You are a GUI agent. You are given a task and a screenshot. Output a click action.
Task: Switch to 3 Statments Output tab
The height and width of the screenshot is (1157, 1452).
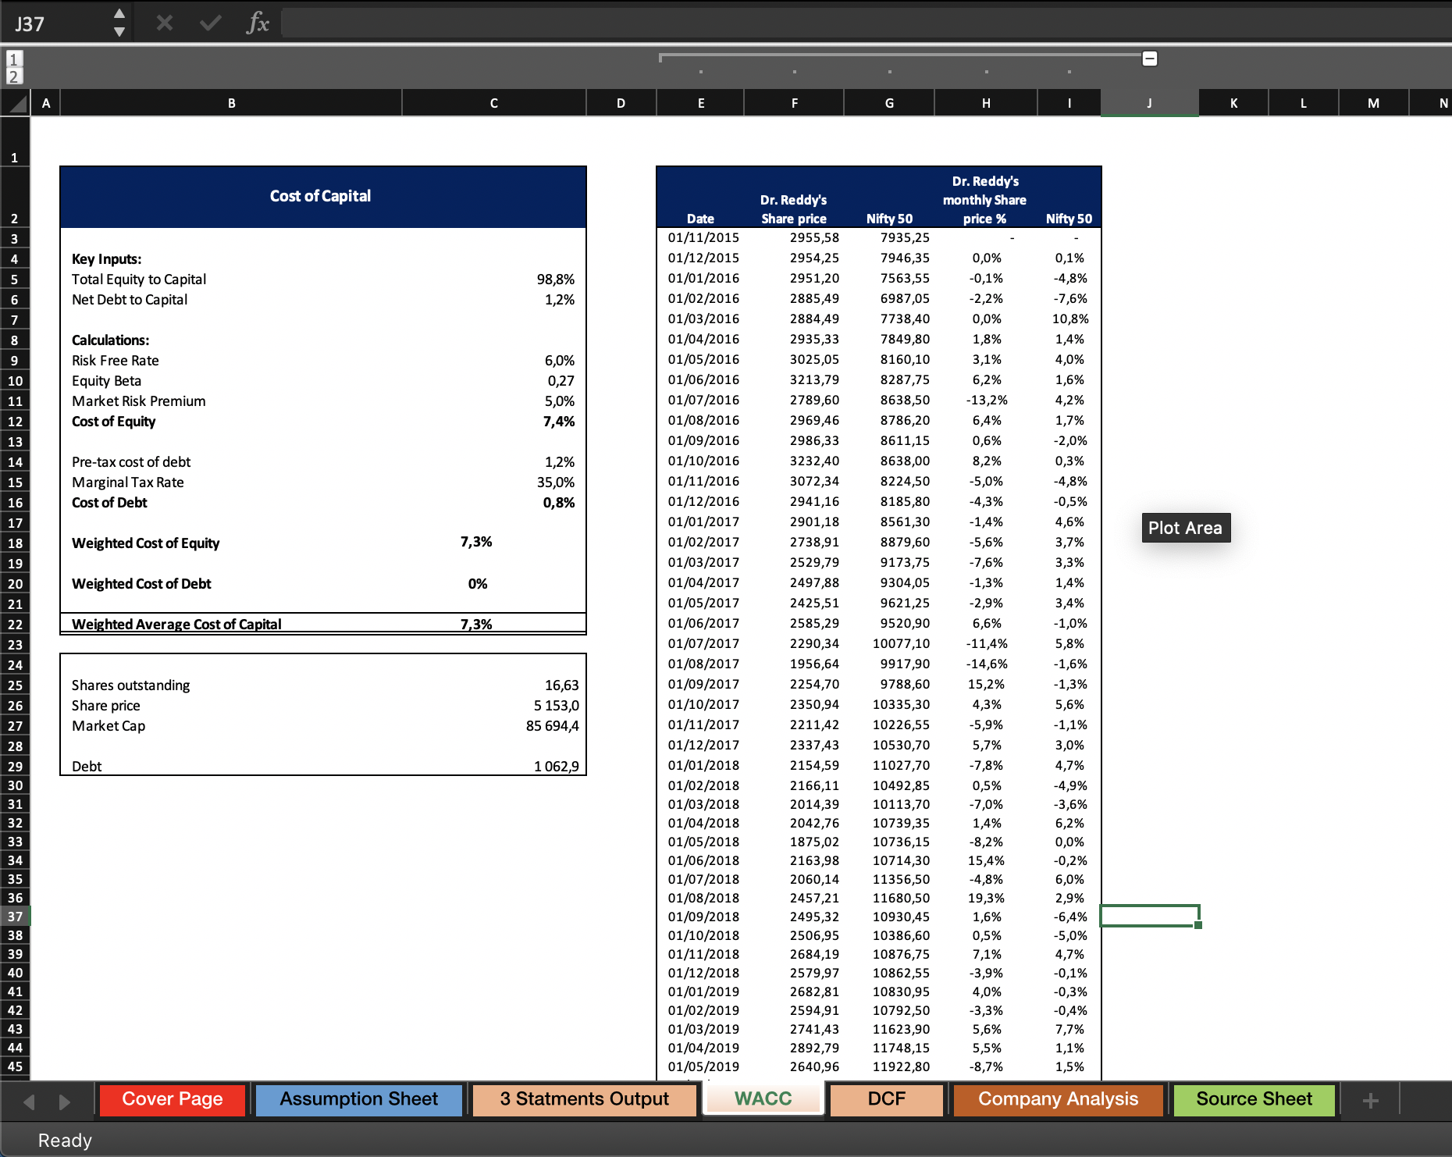(584, 1099)
